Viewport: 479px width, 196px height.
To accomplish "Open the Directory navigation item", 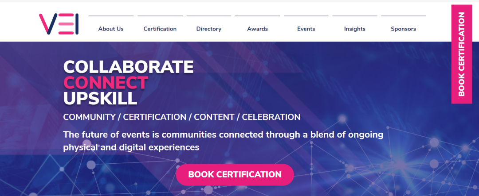I will [208, 29].
